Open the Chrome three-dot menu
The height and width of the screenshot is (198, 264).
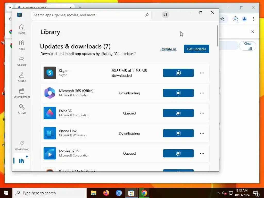tap(254, 19)
